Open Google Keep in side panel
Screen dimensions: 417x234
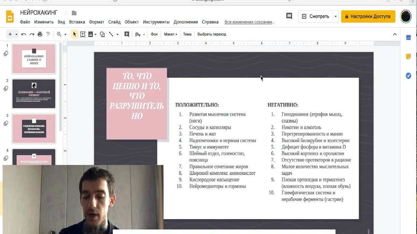408,57
